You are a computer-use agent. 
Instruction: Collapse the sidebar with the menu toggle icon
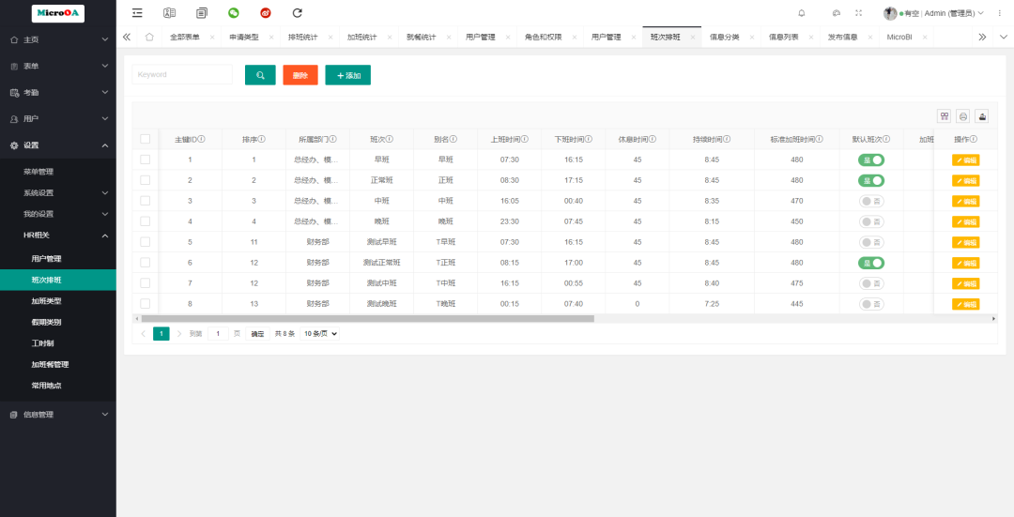point(137,13)
